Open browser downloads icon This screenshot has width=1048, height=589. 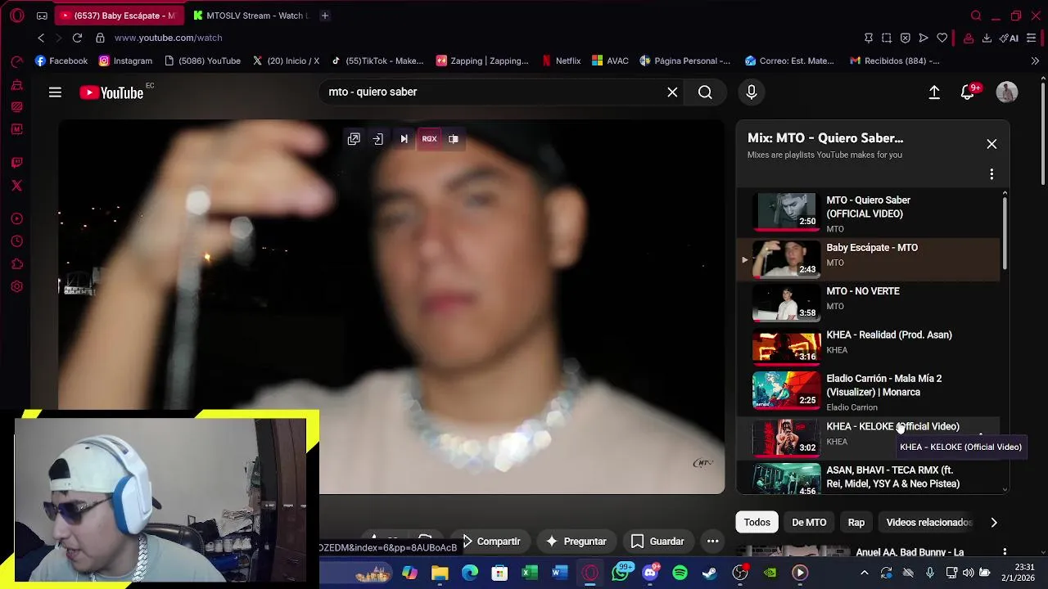click(987, 38)
